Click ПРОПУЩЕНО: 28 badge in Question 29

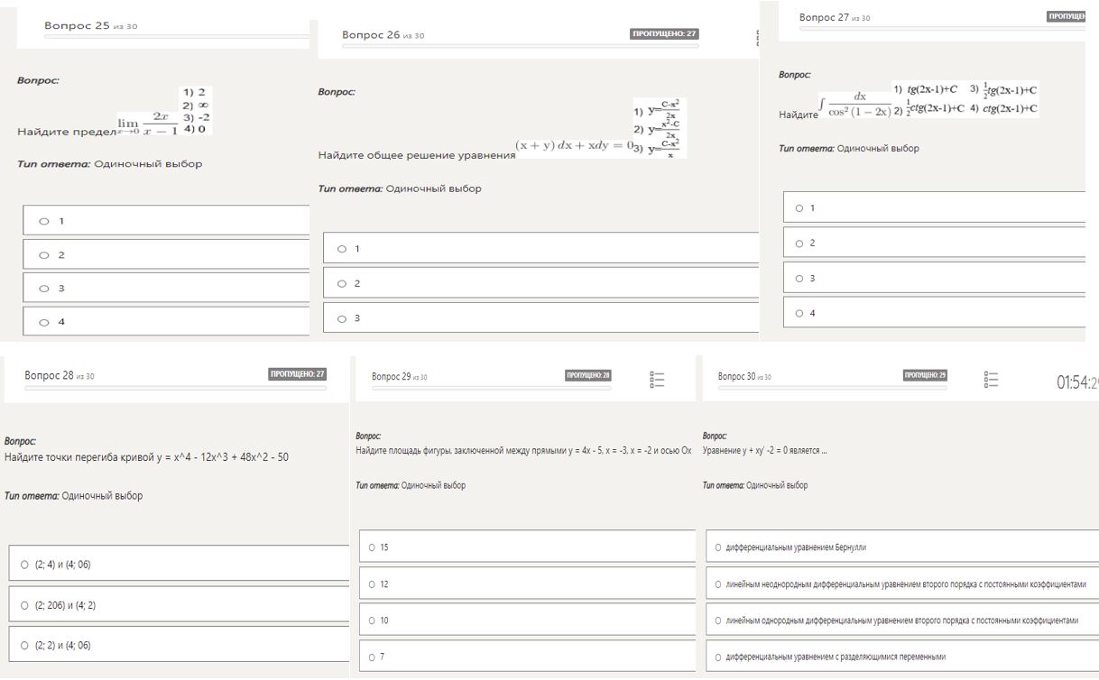tap(587, 375)
